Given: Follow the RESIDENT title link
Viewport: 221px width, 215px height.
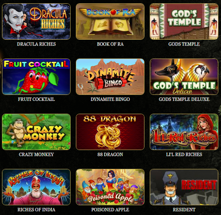Looking at the screenshot, I should click(x=184, y=210).
